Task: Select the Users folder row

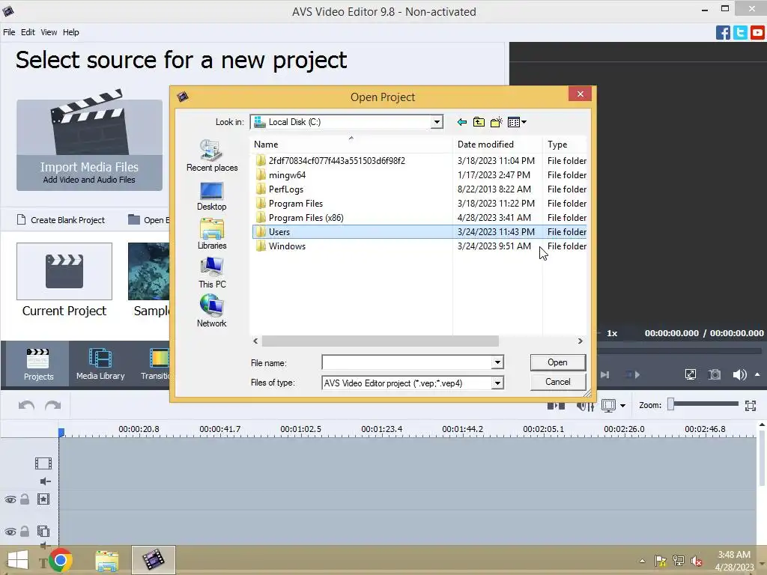Action: pos(419,232)
